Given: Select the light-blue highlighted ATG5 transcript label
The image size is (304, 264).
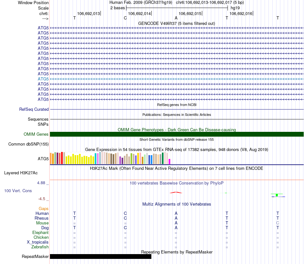Looking at the screenshot, I should (x=43, y=79).
